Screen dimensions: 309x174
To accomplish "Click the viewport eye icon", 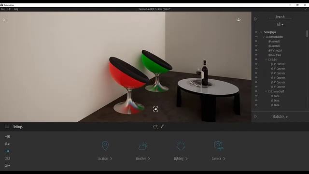I will click(239, 20).
